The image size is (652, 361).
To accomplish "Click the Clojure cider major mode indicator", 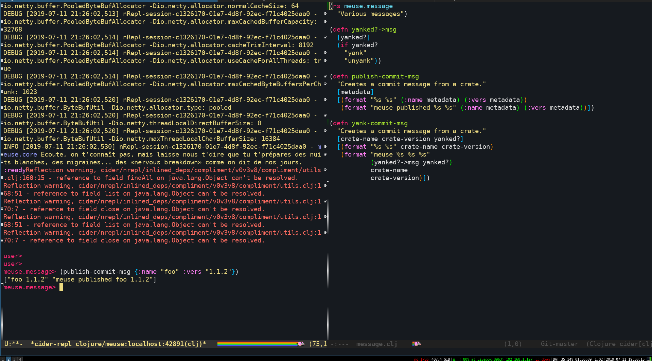I will [x=619, y=344].
